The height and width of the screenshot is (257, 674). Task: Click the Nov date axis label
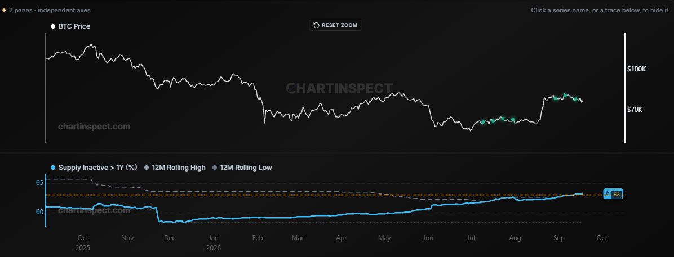click(x=128, y=238)
